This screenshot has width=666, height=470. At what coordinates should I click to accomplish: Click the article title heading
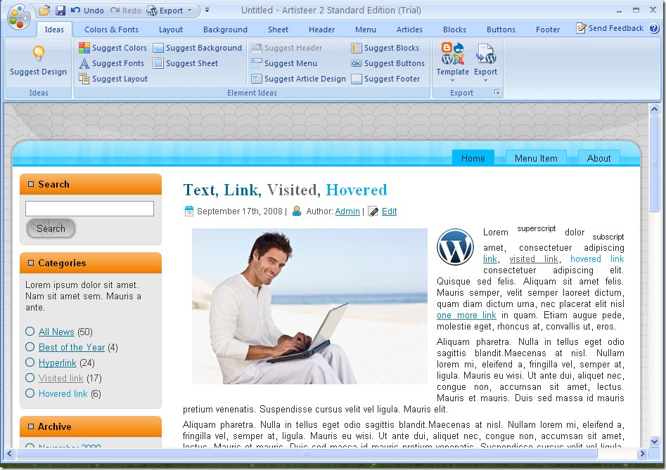[285, 190]
